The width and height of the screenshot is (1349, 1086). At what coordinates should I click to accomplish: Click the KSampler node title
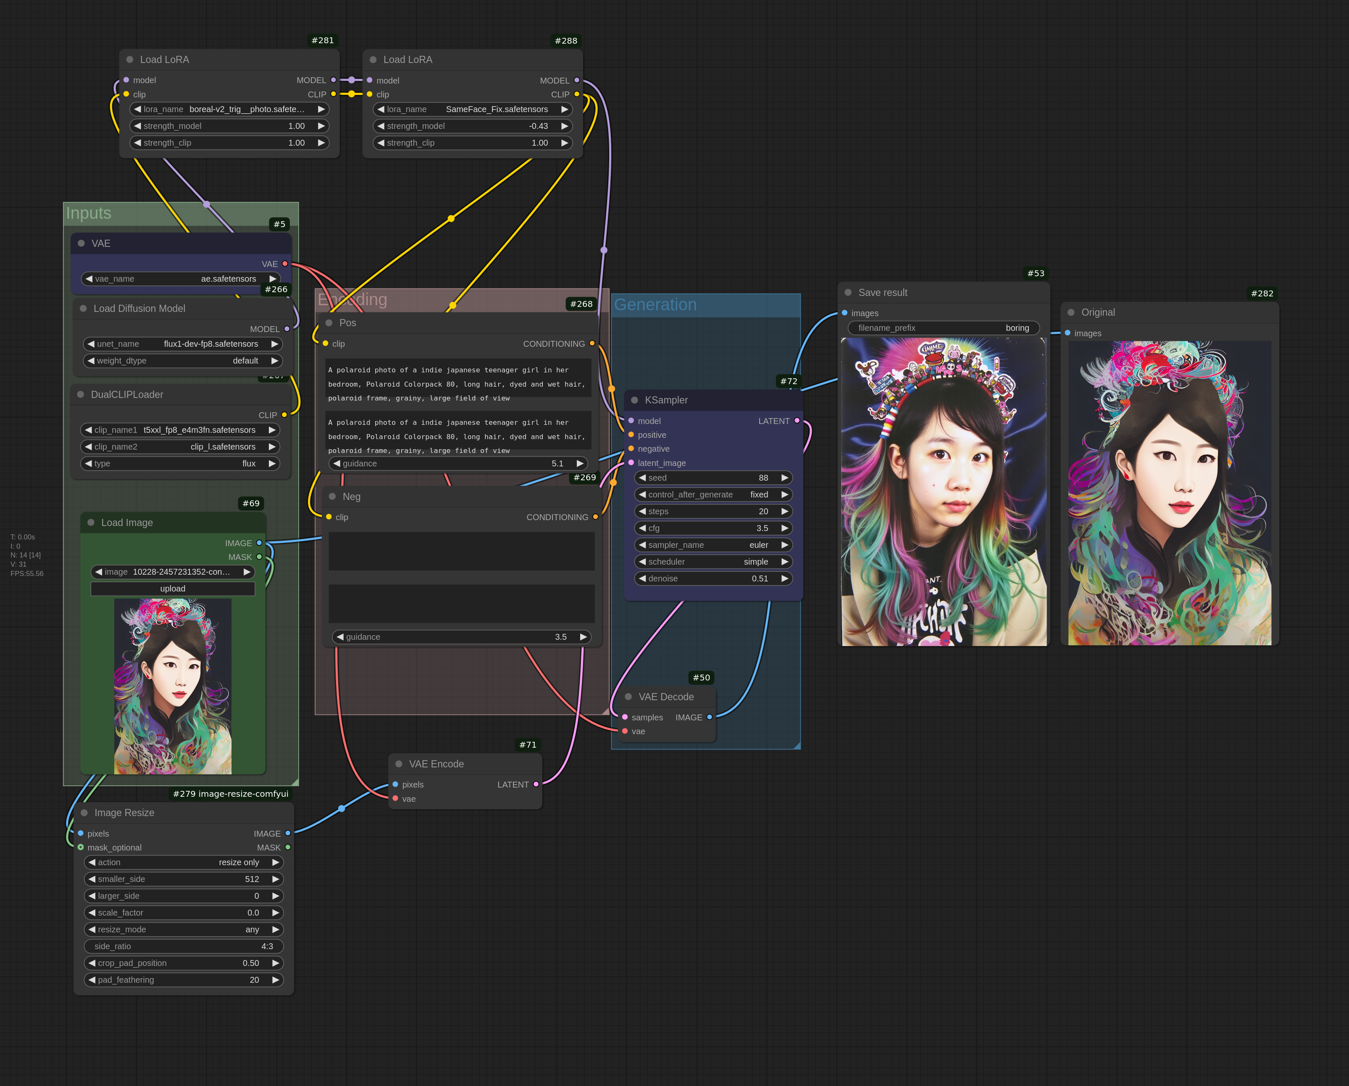point(666,400)
